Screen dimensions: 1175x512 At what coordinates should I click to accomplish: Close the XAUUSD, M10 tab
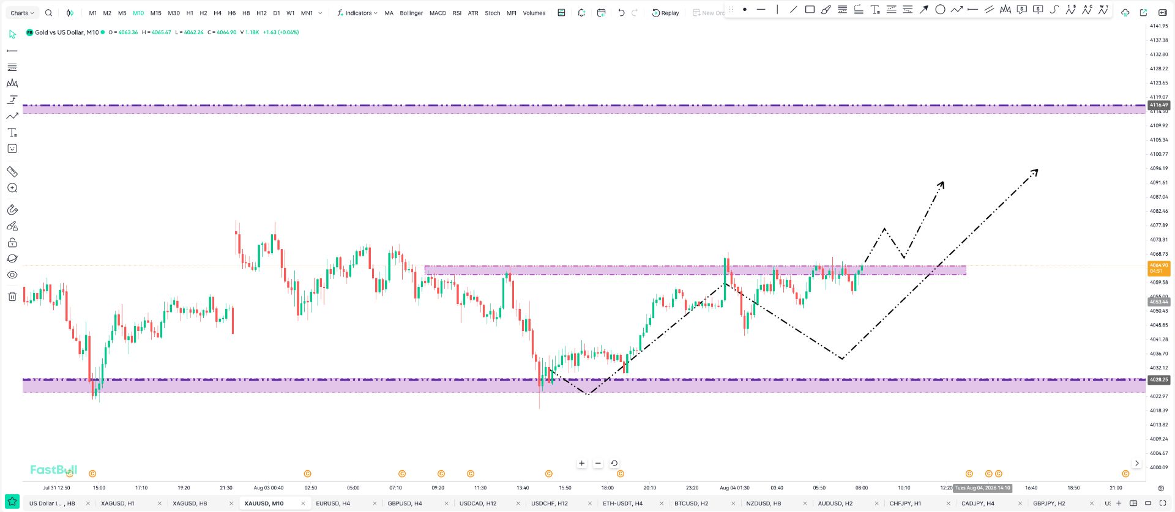click(x=303, y=503)
